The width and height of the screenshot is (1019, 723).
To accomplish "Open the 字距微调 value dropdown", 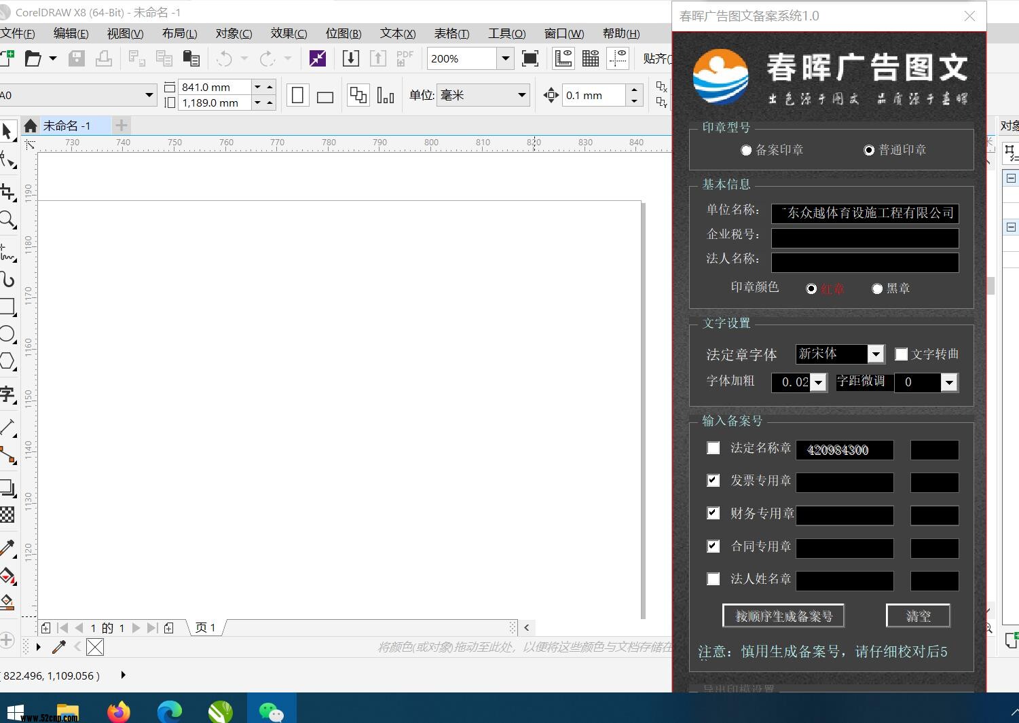I will [949, 383].
